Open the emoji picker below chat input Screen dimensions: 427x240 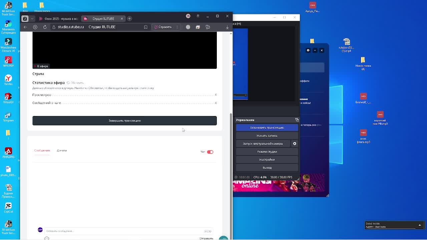point(47,238)
